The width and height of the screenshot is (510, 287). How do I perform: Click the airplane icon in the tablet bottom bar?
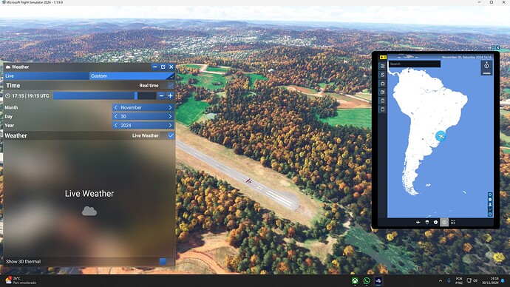[418, 222]
